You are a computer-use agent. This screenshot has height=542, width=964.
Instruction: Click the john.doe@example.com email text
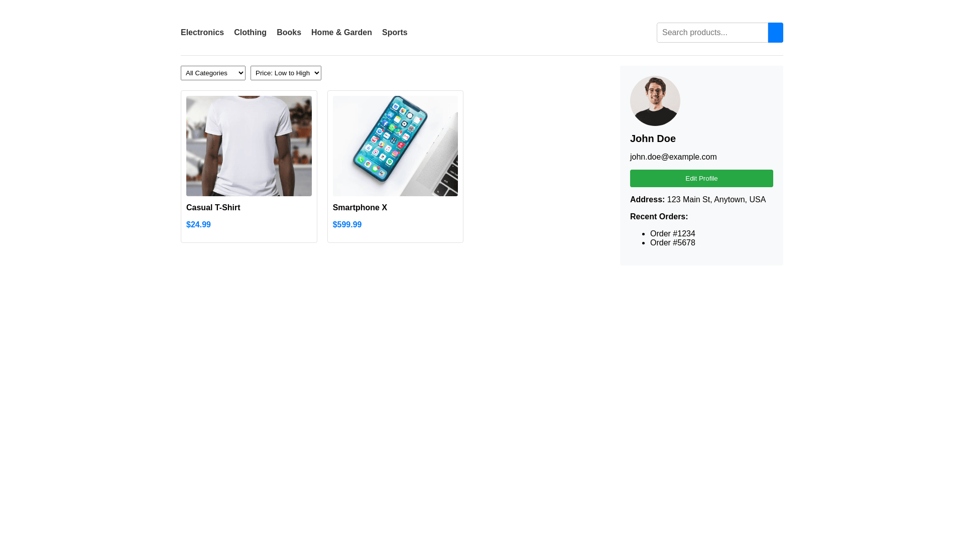(673, 157)
